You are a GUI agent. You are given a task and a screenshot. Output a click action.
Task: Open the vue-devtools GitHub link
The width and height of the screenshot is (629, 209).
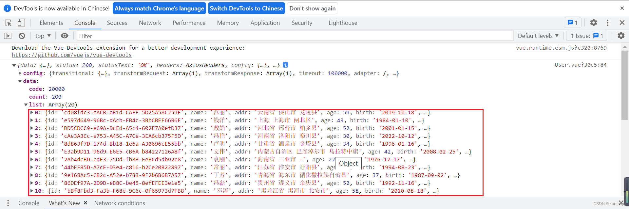72,55
